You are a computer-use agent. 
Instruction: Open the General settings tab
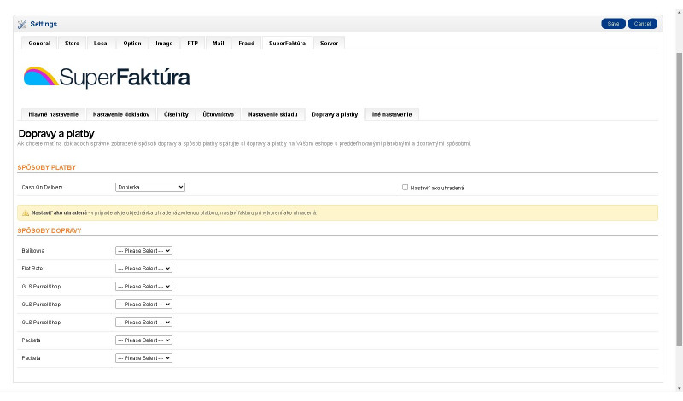click(39, 44)
